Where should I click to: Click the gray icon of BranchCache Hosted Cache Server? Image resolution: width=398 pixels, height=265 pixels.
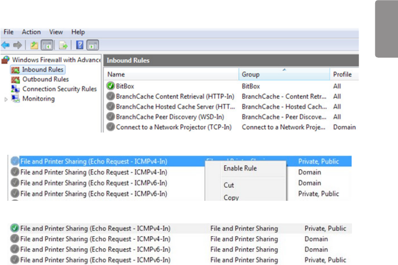110,106
